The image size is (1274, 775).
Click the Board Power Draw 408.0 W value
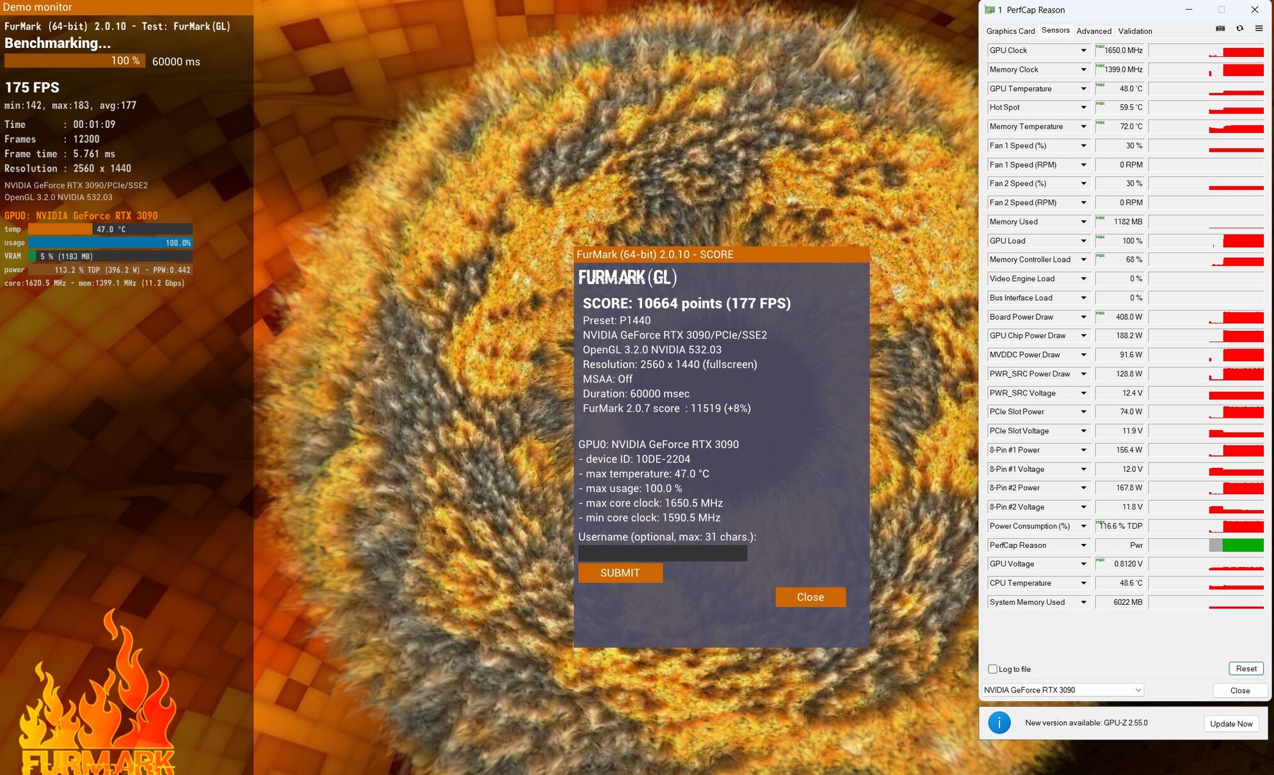1120,317
